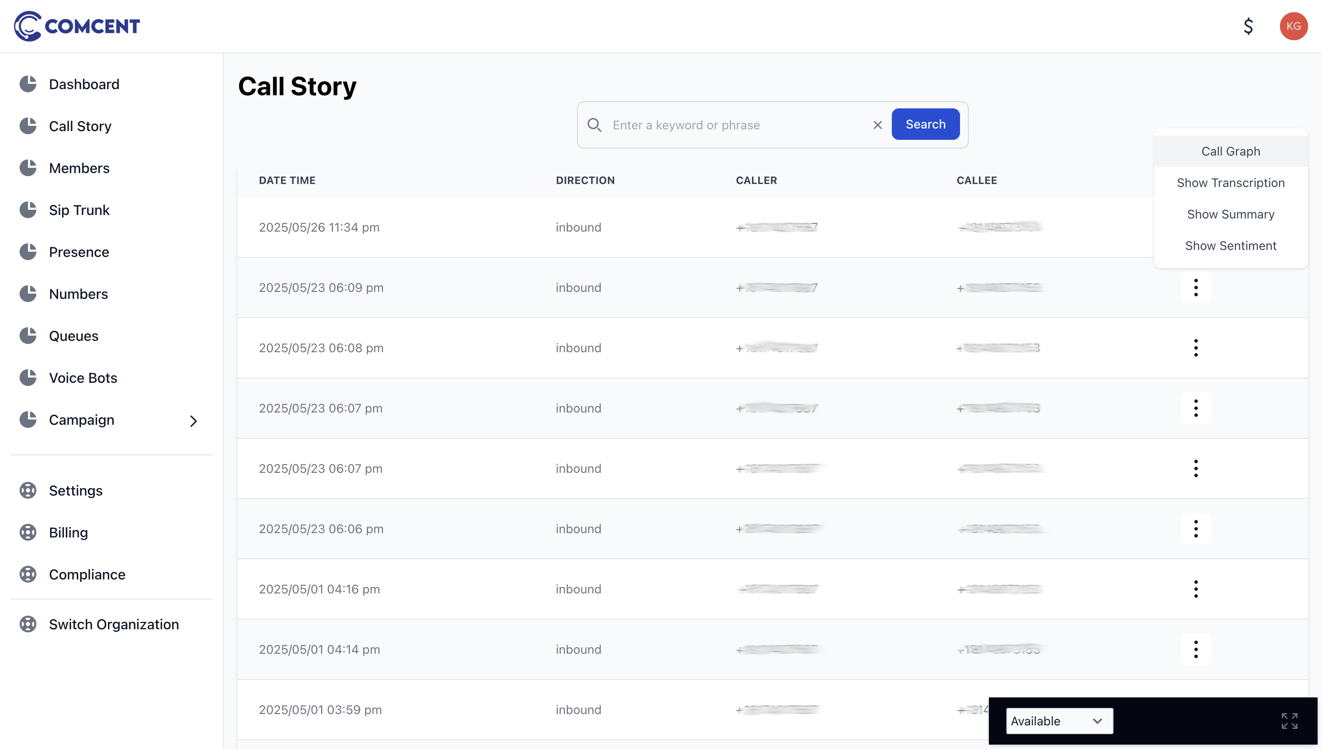The height and width of the screenshot is (749, 1322).
Task: Click the Switch Organization icon
Action: tap(28, 624)
